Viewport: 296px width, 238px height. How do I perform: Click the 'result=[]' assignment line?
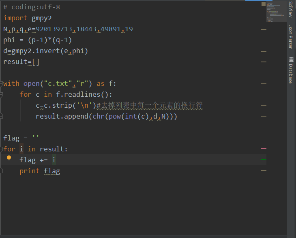click(x=21, y=62)
